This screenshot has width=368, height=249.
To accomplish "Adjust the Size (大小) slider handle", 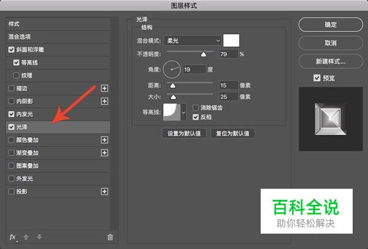I will click(173, 97).
